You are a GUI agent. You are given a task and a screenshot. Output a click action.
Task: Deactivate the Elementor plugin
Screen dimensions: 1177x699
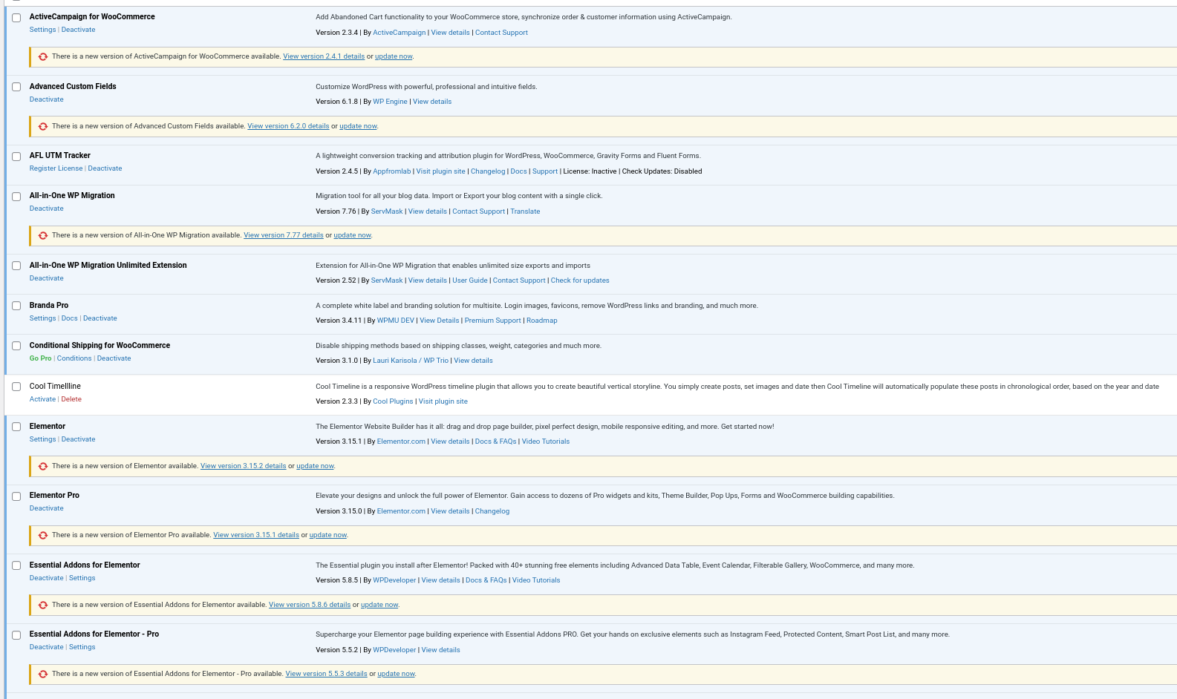pos(78,439)
